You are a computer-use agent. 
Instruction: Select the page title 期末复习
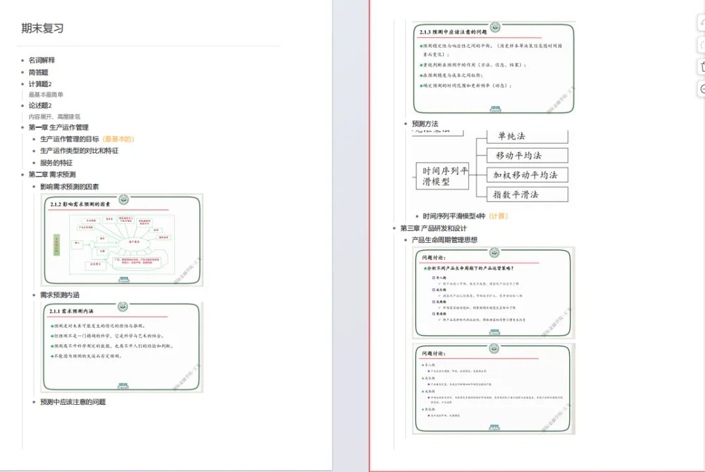[x=42, y=28]
